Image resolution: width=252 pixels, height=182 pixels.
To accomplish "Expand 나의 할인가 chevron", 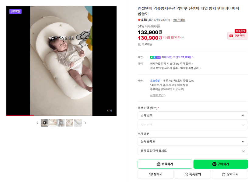I will [183, 38].
